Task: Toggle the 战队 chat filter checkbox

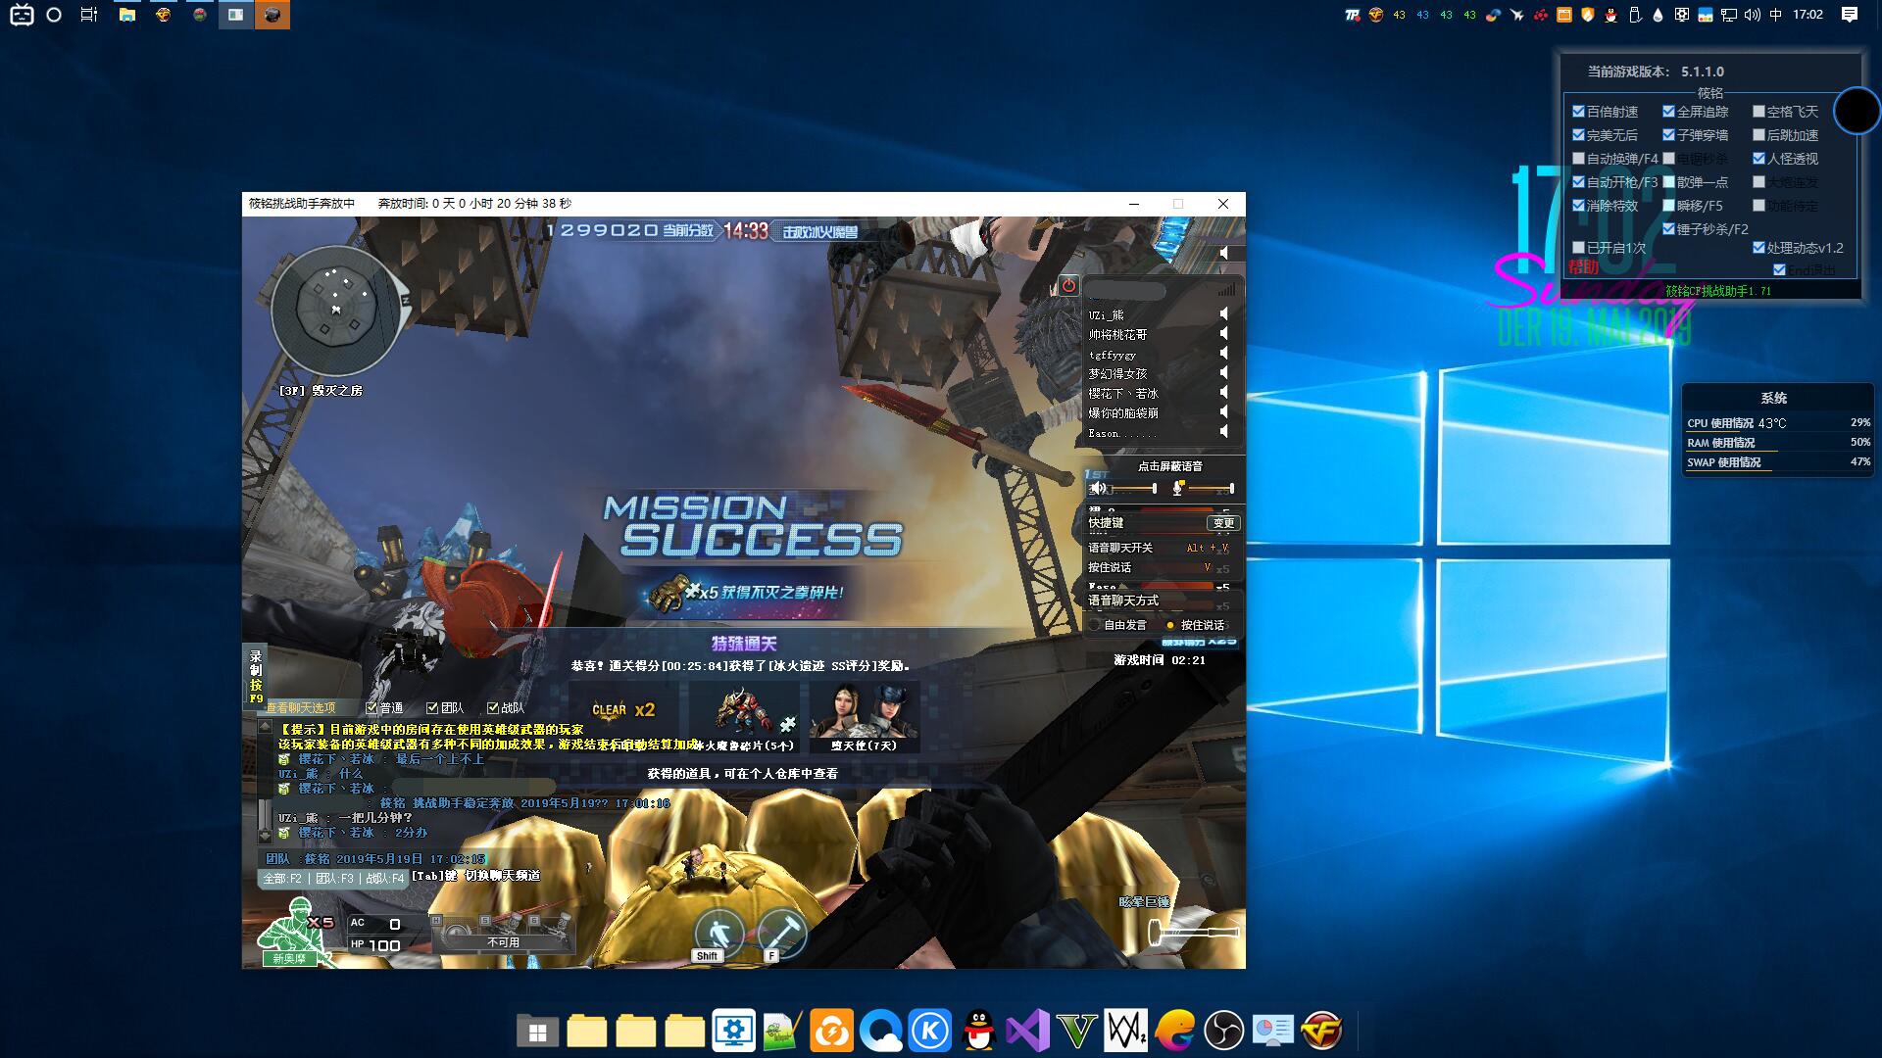Action: click(x=493, y=707)
